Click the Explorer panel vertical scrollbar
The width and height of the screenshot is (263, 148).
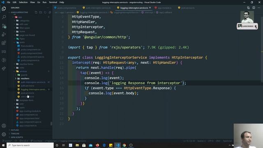(51, 123)
